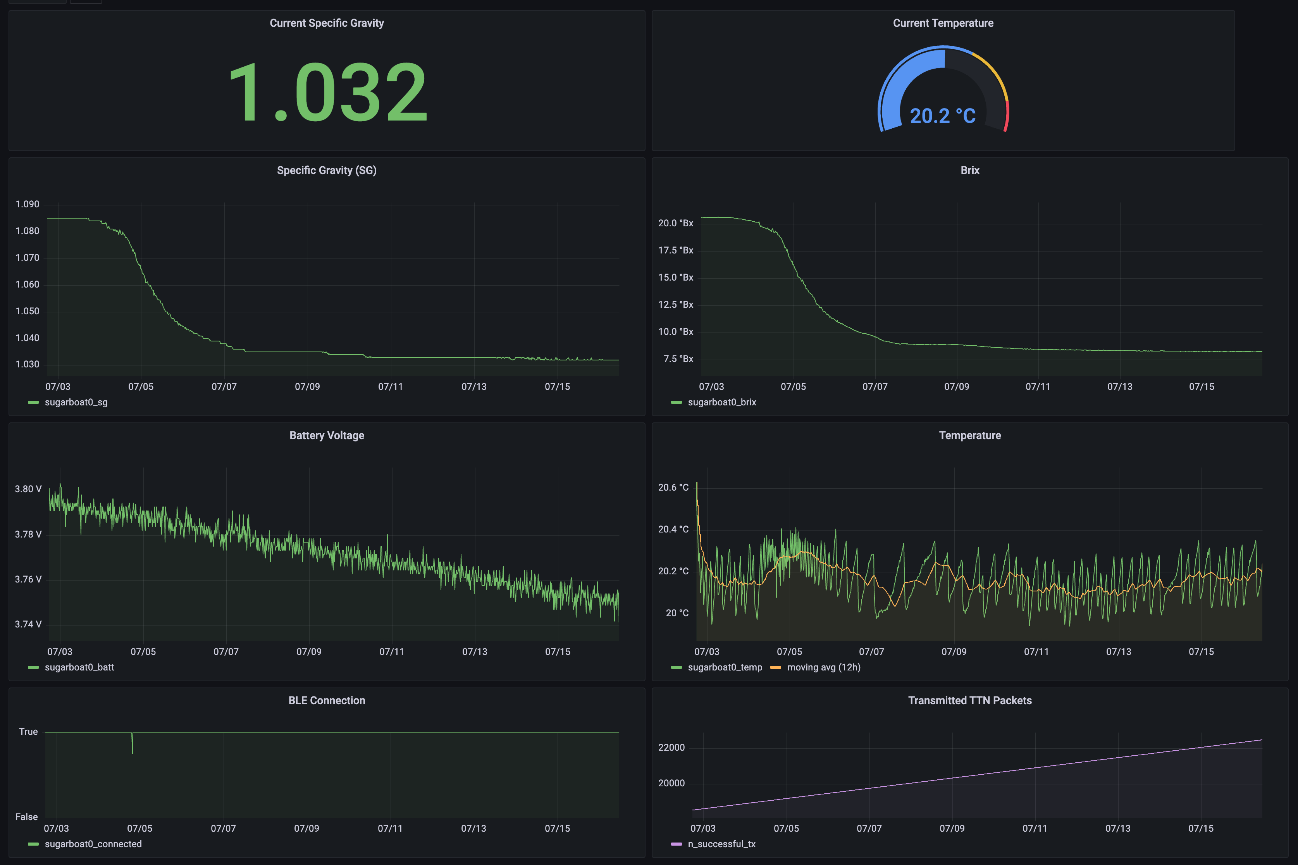This screenshot has height=865, width=1298.
Task: Toggle the n_successful_tx series in legend
Action: coord(721,843)
